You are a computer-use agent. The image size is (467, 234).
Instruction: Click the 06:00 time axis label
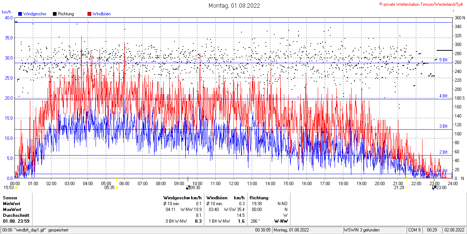[x=124, y=184]
